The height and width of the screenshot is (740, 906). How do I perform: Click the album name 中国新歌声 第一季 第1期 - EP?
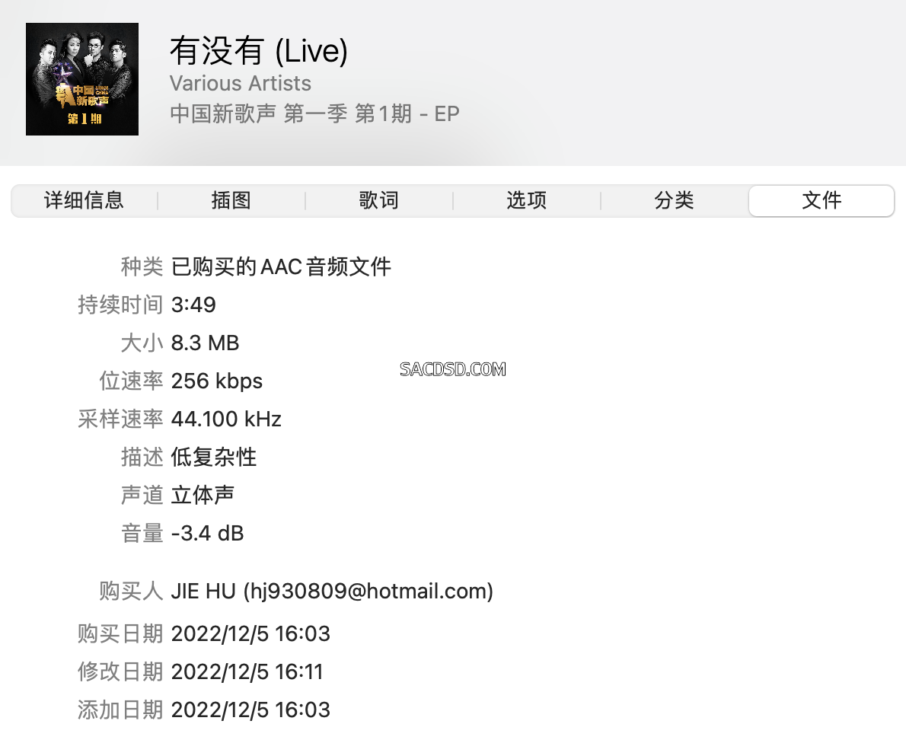[x=314, y=113]
